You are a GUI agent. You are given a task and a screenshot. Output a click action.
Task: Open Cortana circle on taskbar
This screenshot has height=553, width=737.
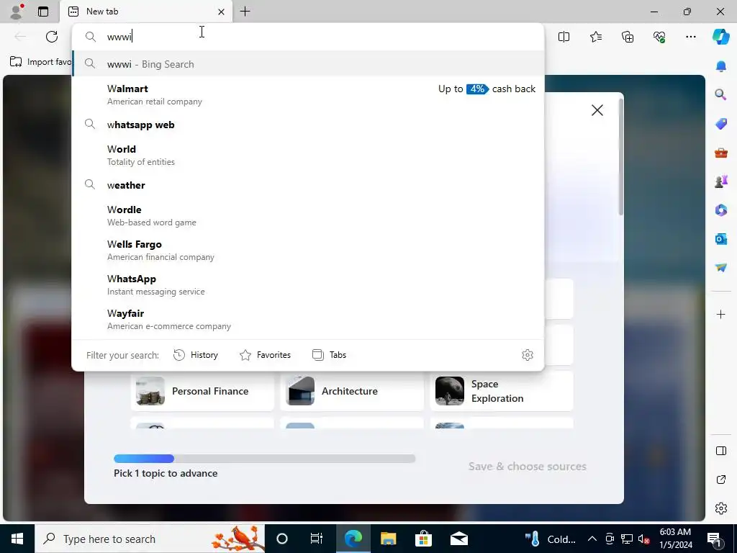pyautogui.click(x=282, y=539)
